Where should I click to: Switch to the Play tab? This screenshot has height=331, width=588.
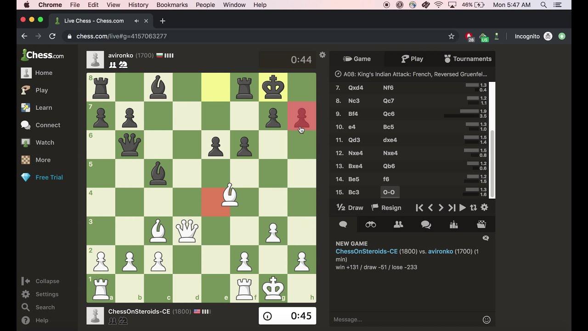(x=412, y=59)
